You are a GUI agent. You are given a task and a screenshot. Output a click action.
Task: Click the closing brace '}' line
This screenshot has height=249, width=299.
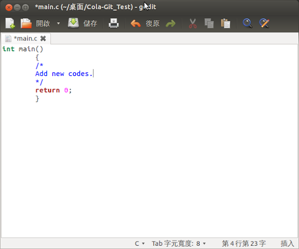[37, 98]
